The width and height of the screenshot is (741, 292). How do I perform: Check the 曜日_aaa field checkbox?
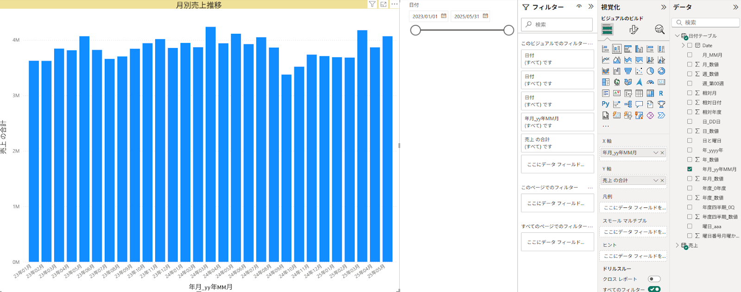pyautogui.click(x=690, y=226)
